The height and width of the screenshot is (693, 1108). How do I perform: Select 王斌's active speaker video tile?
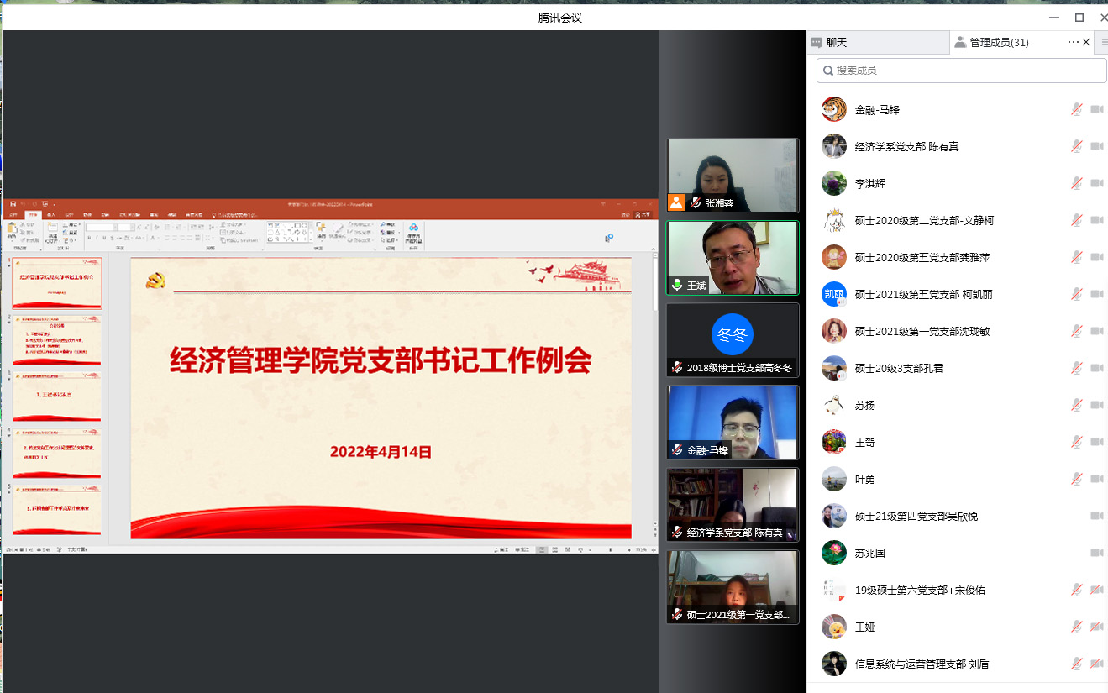coord(732,257)
